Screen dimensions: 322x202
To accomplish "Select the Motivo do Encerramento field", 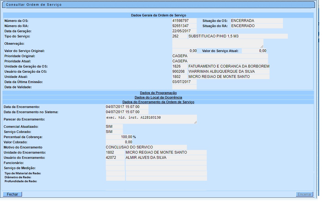I will [x=146, y=147].
